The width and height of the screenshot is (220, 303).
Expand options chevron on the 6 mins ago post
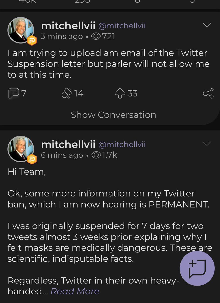207,144
